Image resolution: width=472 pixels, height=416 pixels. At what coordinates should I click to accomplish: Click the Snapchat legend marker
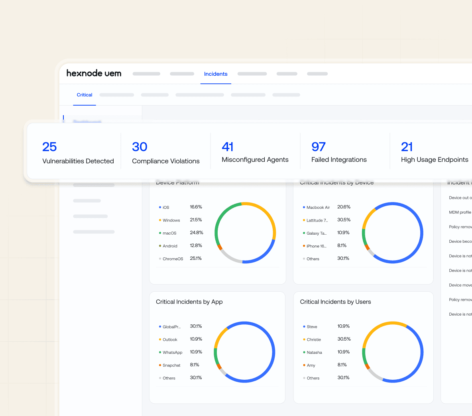[x=160, y=365]
